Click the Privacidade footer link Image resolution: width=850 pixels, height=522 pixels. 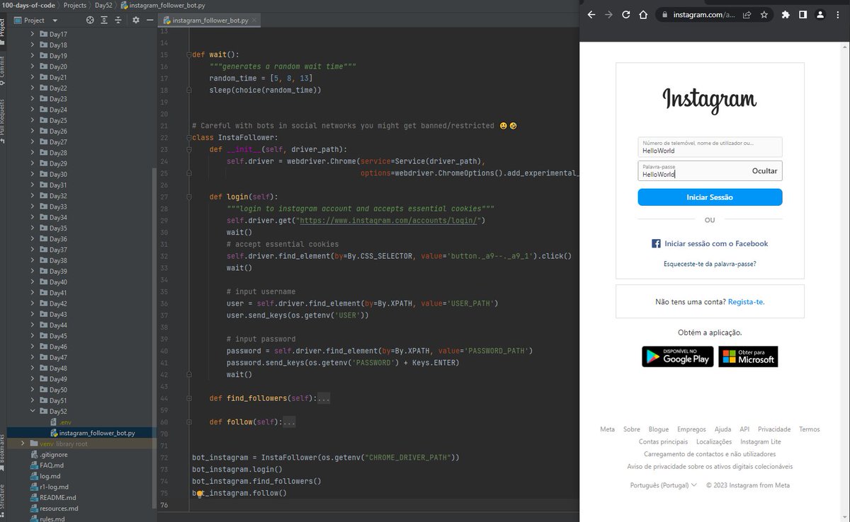774,429
